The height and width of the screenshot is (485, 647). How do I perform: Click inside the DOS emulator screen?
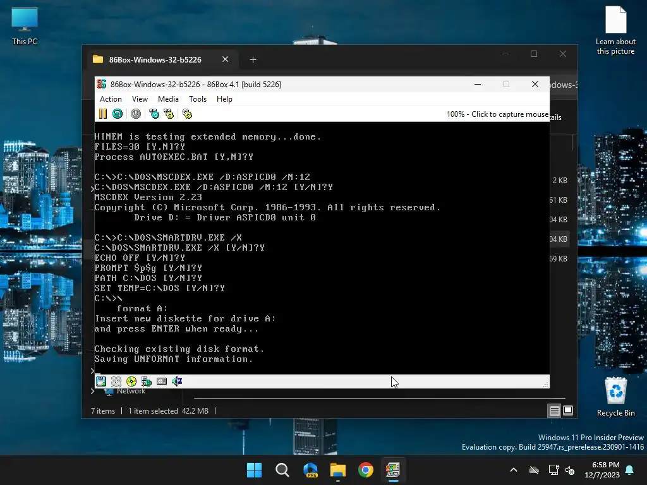tap(322, 248)
